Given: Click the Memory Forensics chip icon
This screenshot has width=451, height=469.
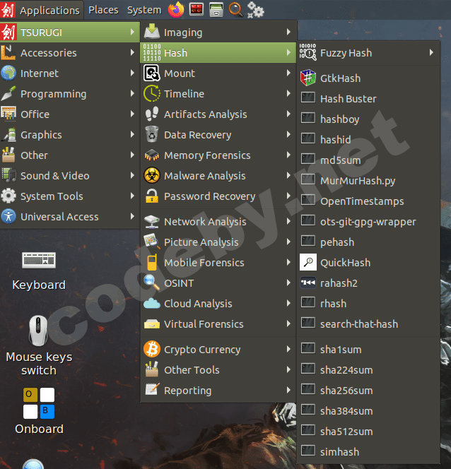Looking at the screenshot, I should pyautogui.click(x=152, y=155).
